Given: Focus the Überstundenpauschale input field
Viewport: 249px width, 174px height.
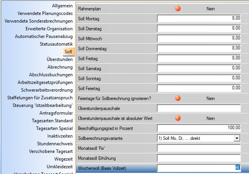Looking at the screenshot, I should pos(199,108).
